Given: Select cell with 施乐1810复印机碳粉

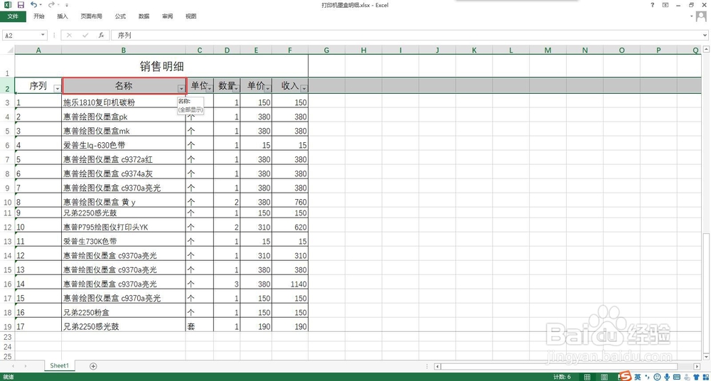Looking at the screenshot, I should (123, 102).
